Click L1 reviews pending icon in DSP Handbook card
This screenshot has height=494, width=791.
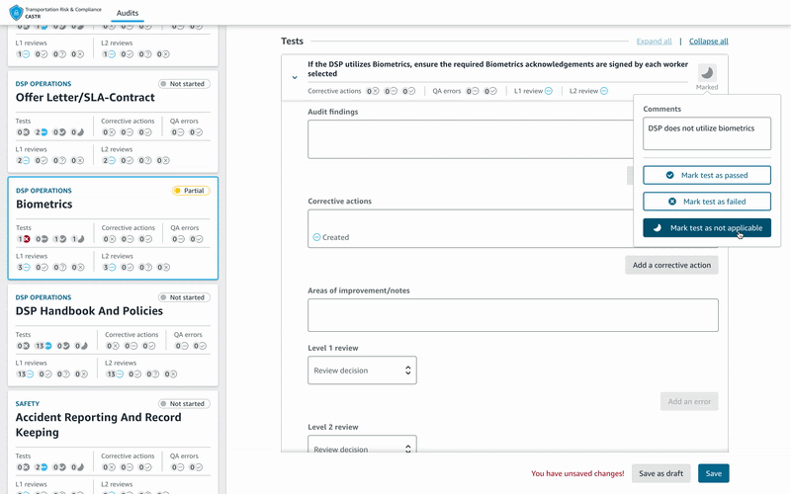[30, 374]
